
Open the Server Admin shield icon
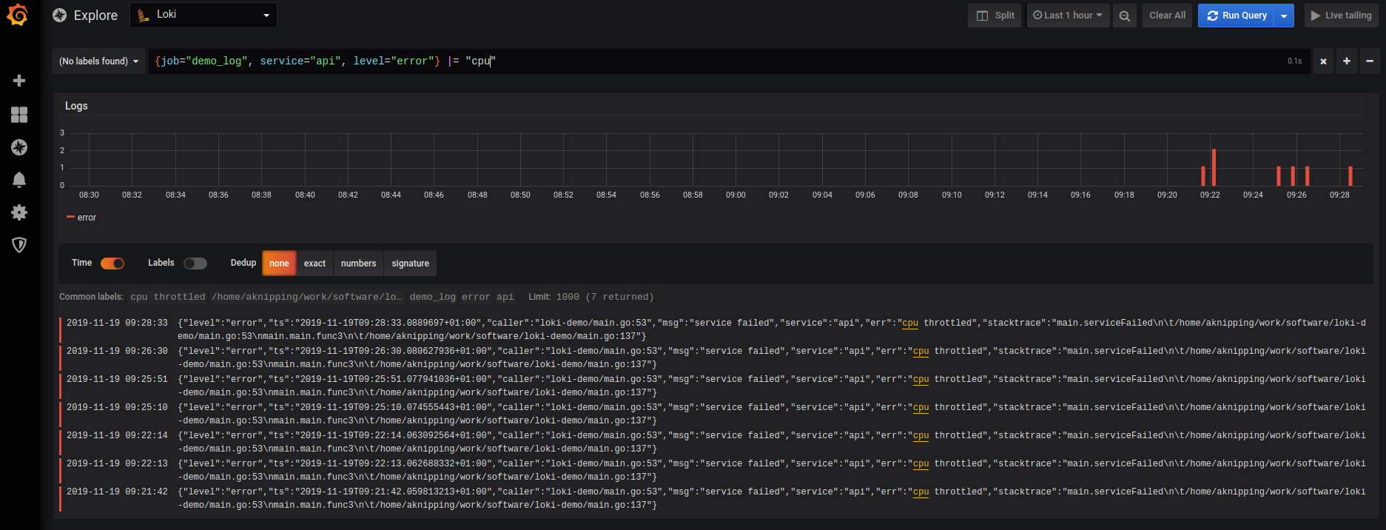(19, 245)
